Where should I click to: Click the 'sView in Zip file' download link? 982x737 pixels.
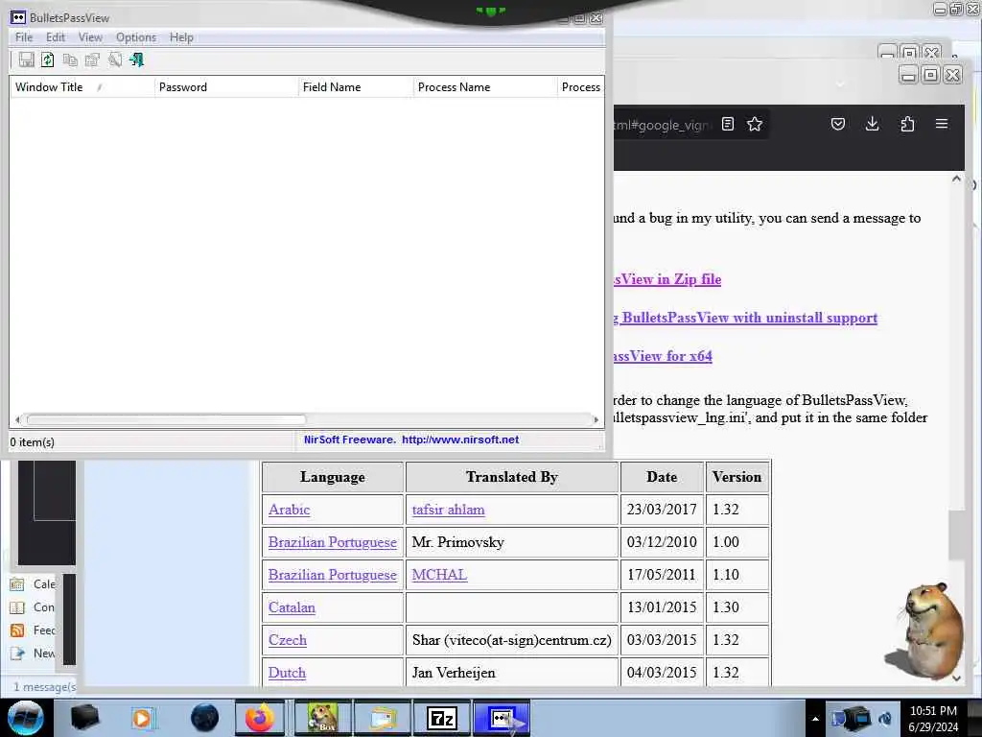(667, 279)
